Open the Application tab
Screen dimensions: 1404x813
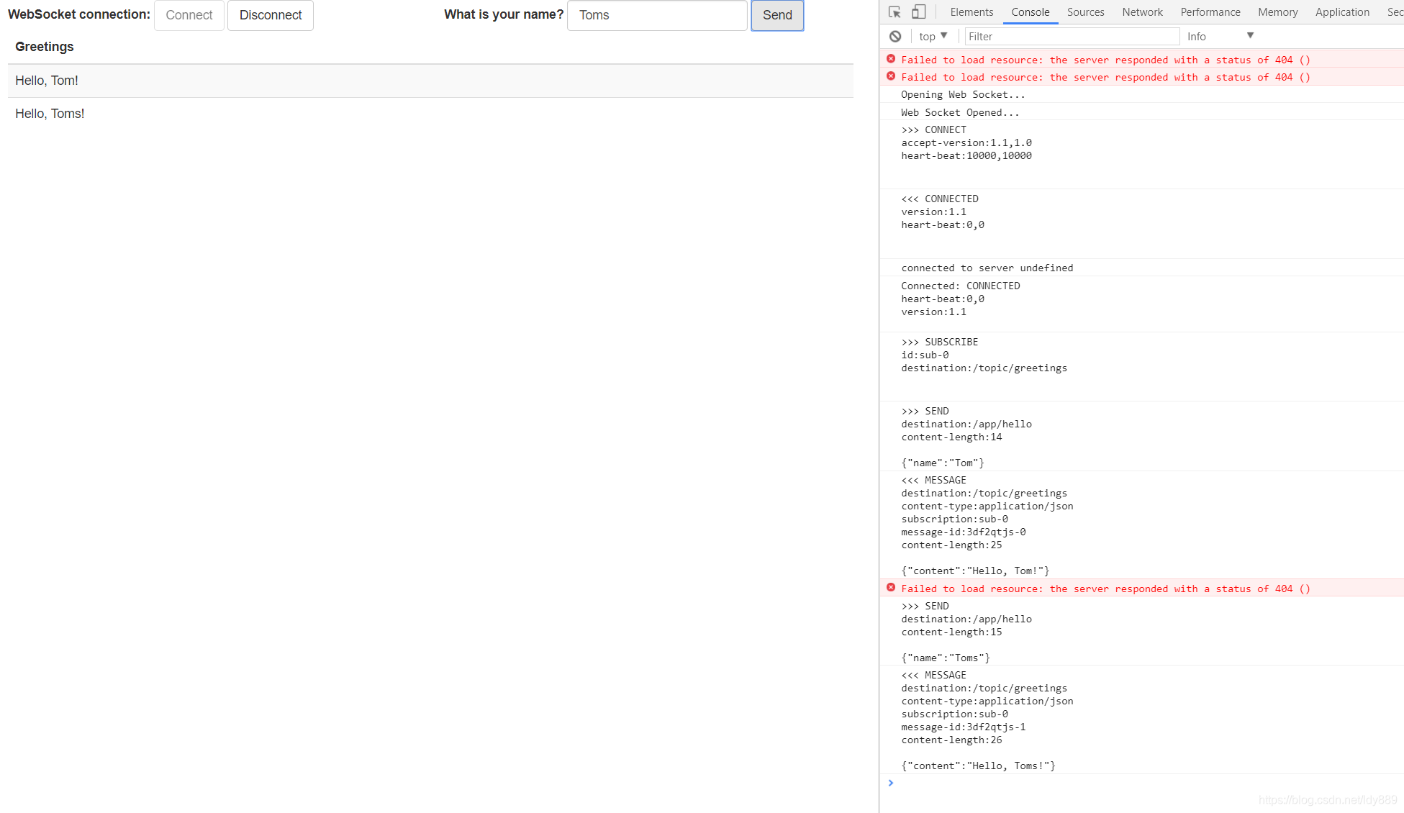(x=1342, y=12)
